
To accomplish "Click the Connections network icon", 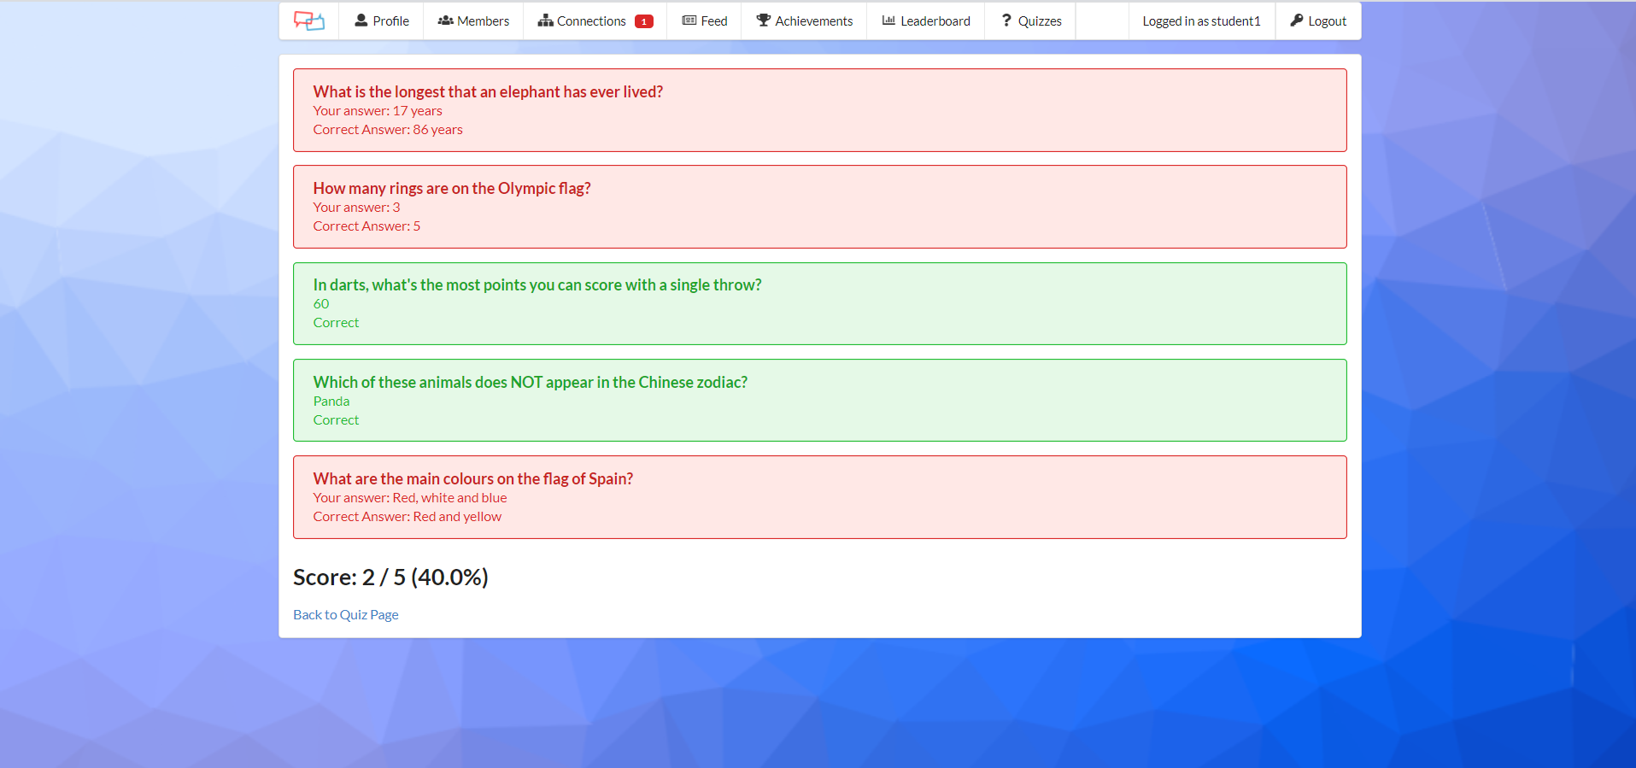I will (x=545, y=21).
